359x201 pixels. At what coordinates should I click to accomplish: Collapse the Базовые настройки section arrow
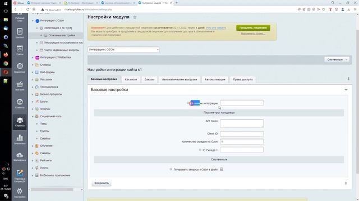click(x=346, y=89)
